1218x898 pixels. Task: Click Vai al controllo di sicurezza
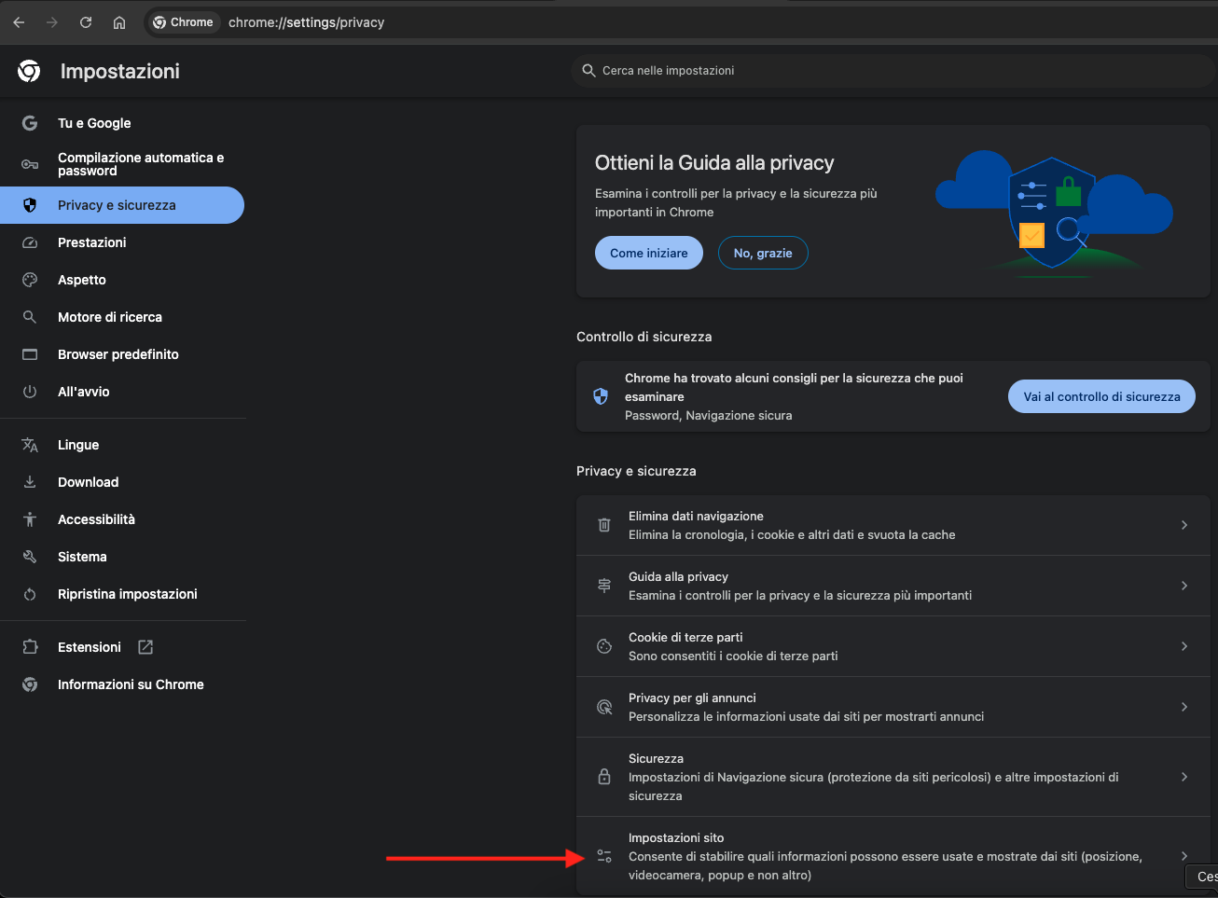coord(1101,396)
